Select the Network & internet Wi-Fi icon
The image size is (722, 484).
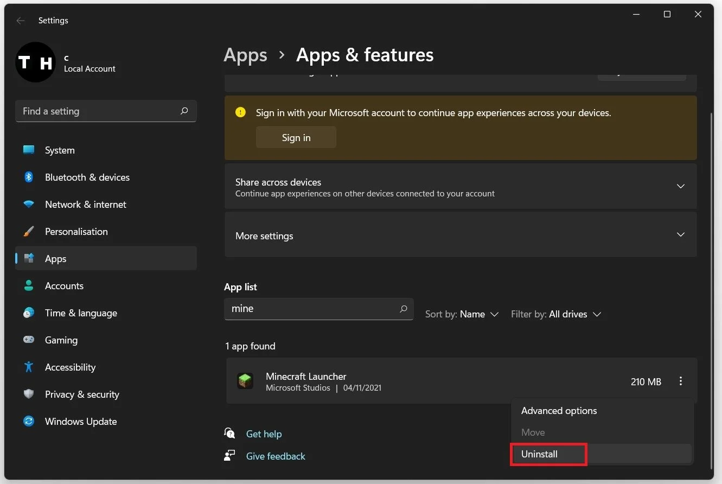tap(29, 205)
